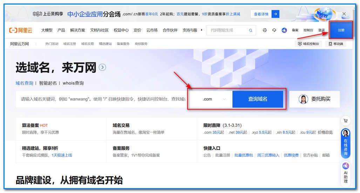Click search magnifier icon in header
This screenshot has height=193, width=360.
[251, 30]
